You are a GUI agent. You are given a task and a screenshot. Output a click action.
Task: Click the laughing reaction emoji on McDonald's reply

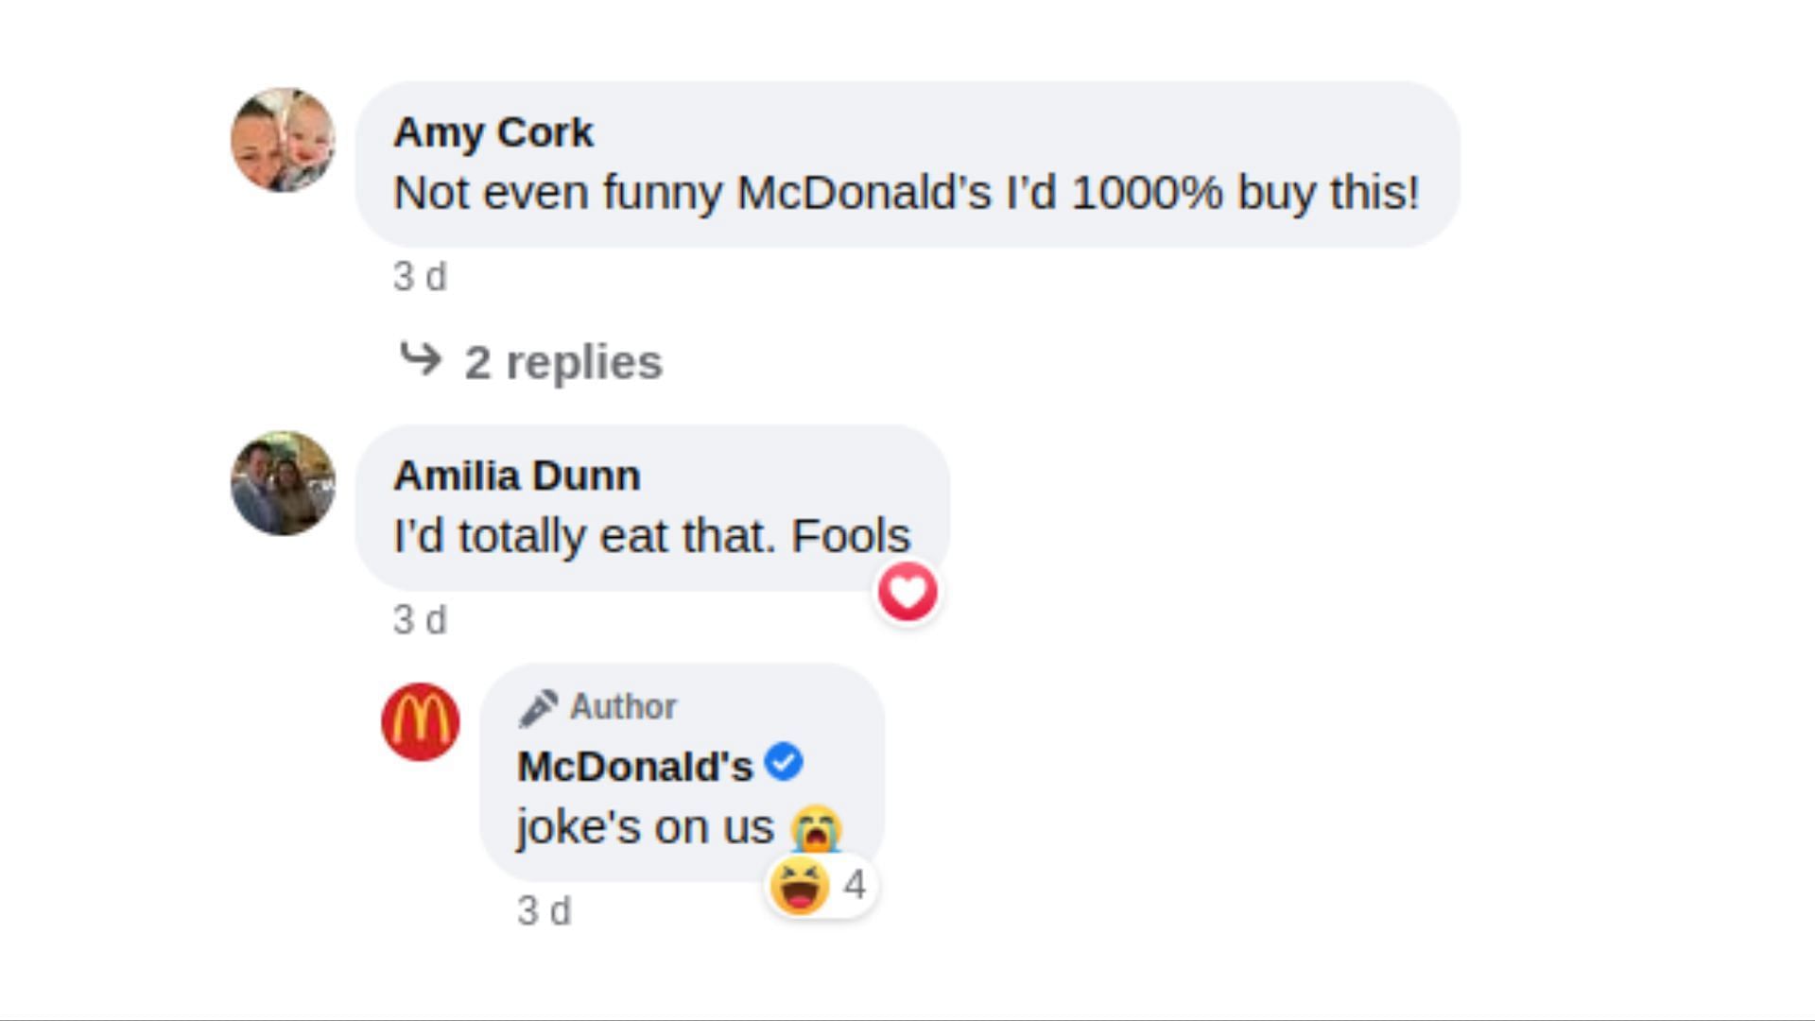pyautogui.click(x=800, y=886)
